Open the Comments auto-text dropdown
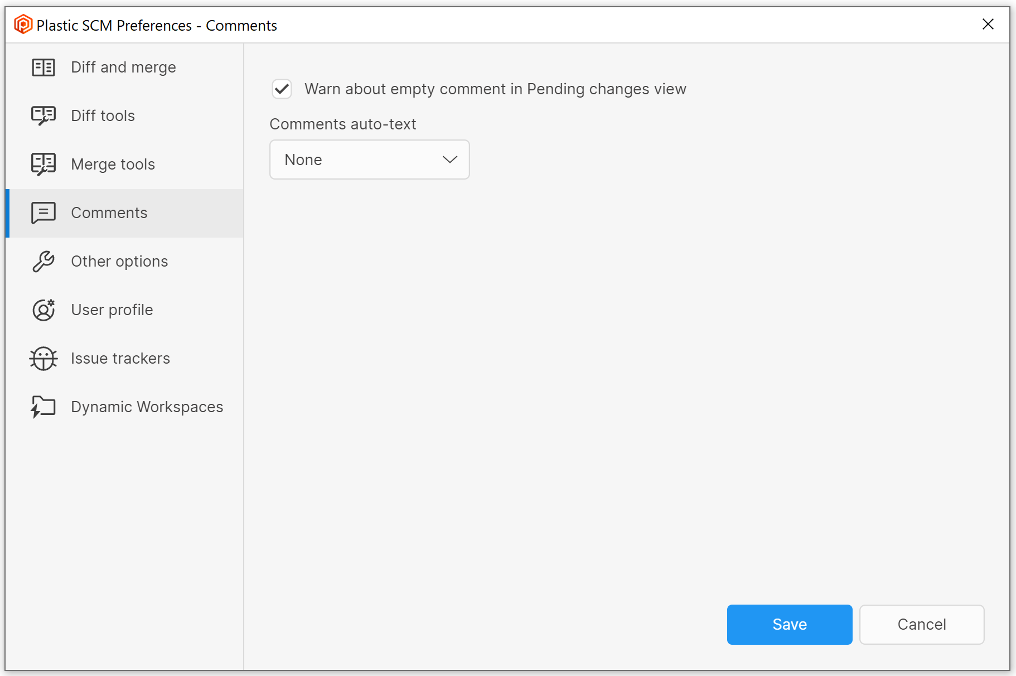Screen dimensions: 1016x676 click(369, 160)
